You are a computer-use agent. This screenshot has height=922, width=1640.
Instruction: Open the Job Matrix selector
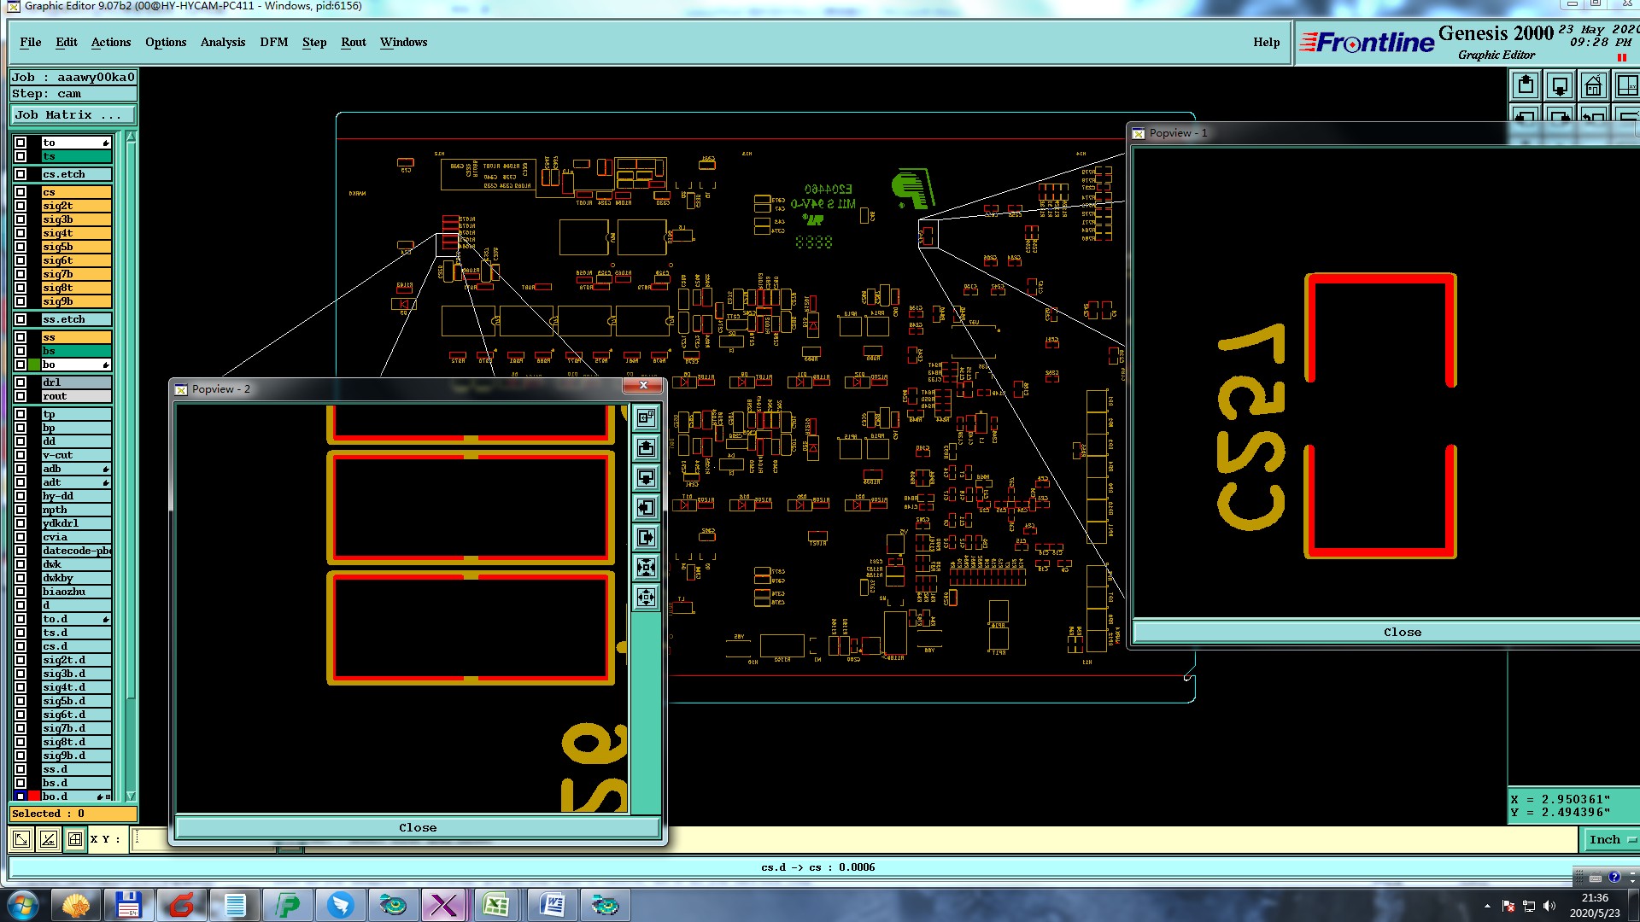click(x=73, y=114)
